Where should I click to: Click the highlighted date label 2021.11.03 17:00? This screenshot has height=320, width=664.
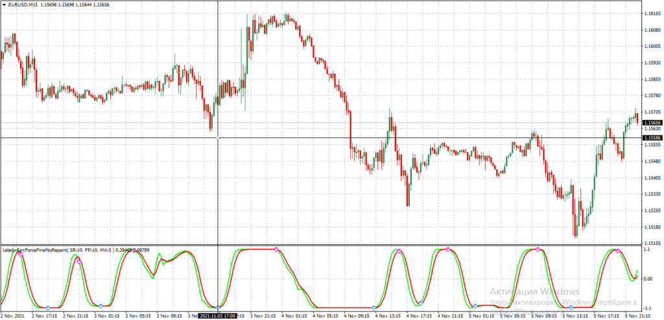(x=217, y=315)
